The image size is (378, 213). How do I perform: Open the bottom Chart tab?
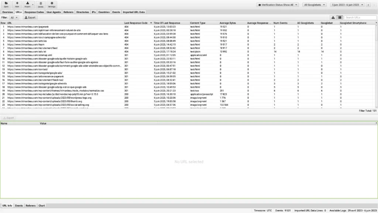[41, 206]
